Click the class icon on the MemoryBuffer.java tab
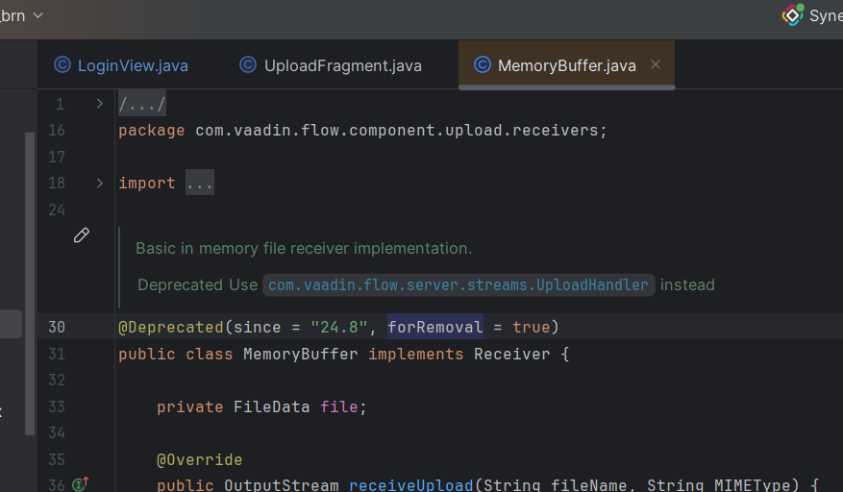 [483, 65]
